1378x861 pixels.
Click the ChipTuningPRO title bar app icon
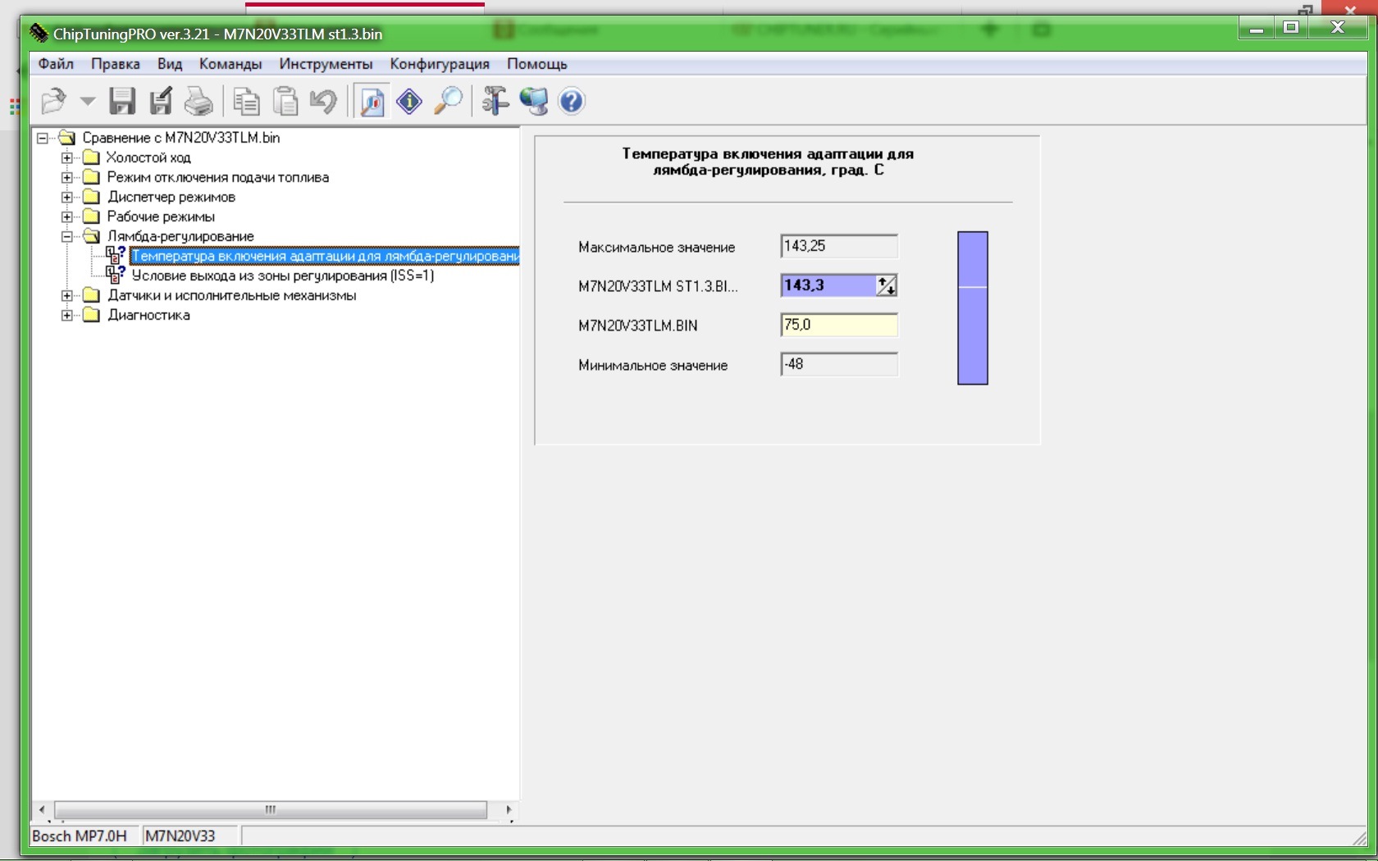(39, 34)
